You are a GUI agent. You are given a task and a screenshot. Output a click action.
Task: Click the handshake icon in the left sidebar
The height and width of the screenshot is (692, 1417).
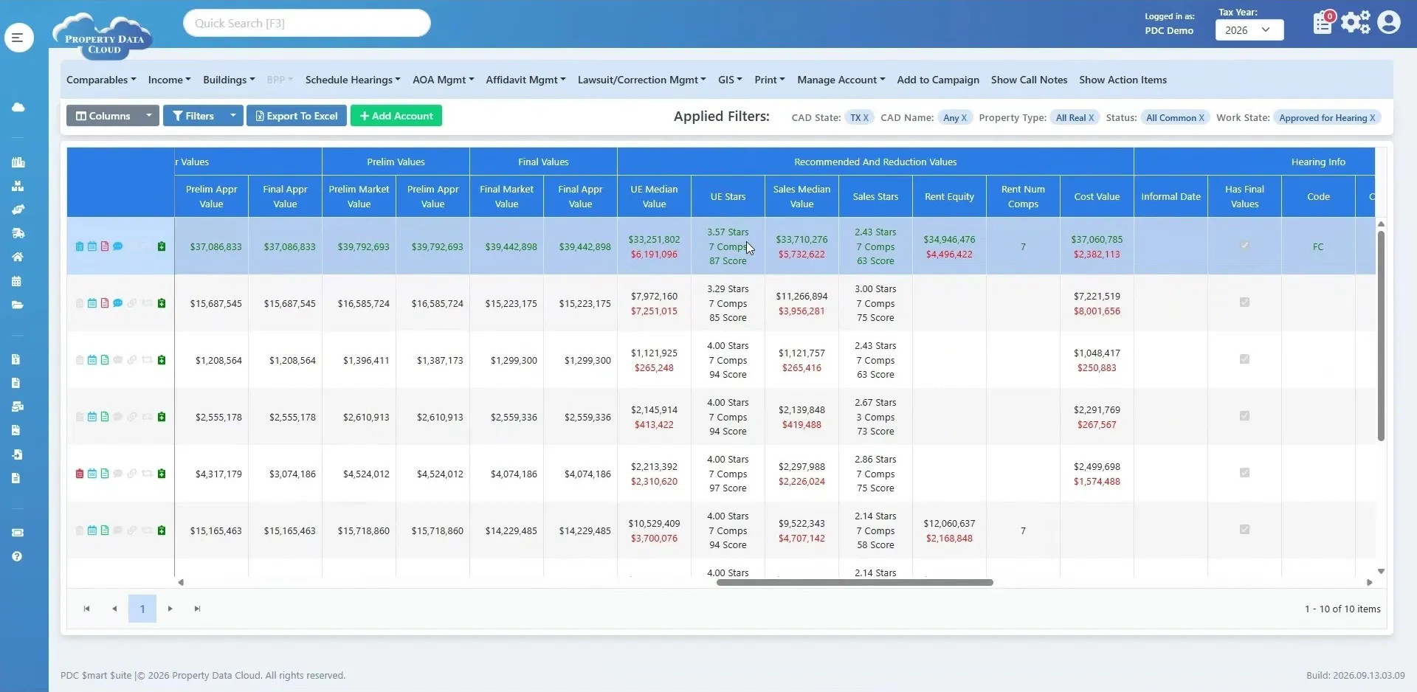point(18,210)
